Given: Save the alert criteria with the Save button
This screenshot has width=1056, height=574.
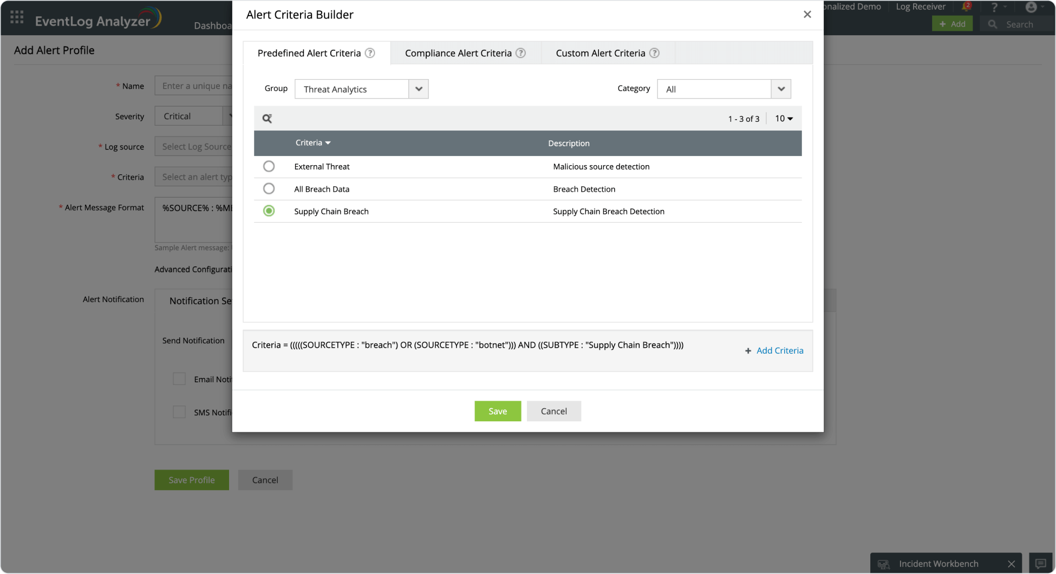Looking at the screenshot, I should point(497,411).
